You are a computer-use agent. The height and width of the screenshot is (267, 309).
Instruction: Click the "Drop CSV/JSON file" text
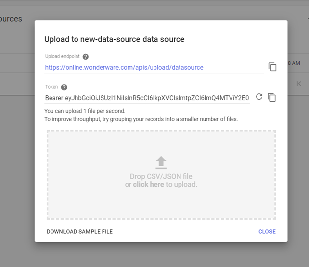click(161, 176)
